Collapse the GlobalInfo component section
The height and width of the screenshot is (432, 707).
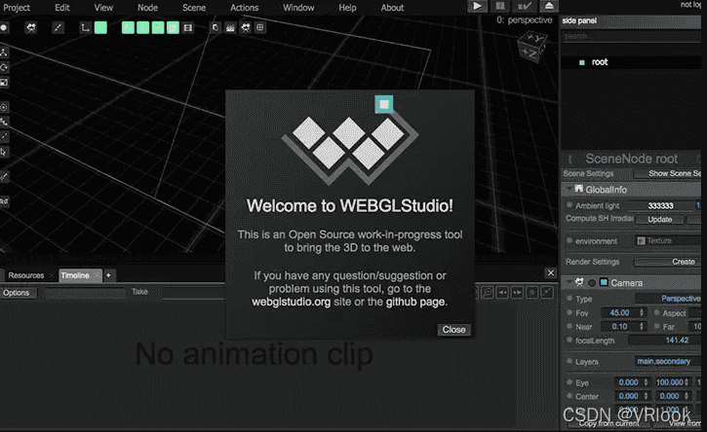[x=570, y=189]
